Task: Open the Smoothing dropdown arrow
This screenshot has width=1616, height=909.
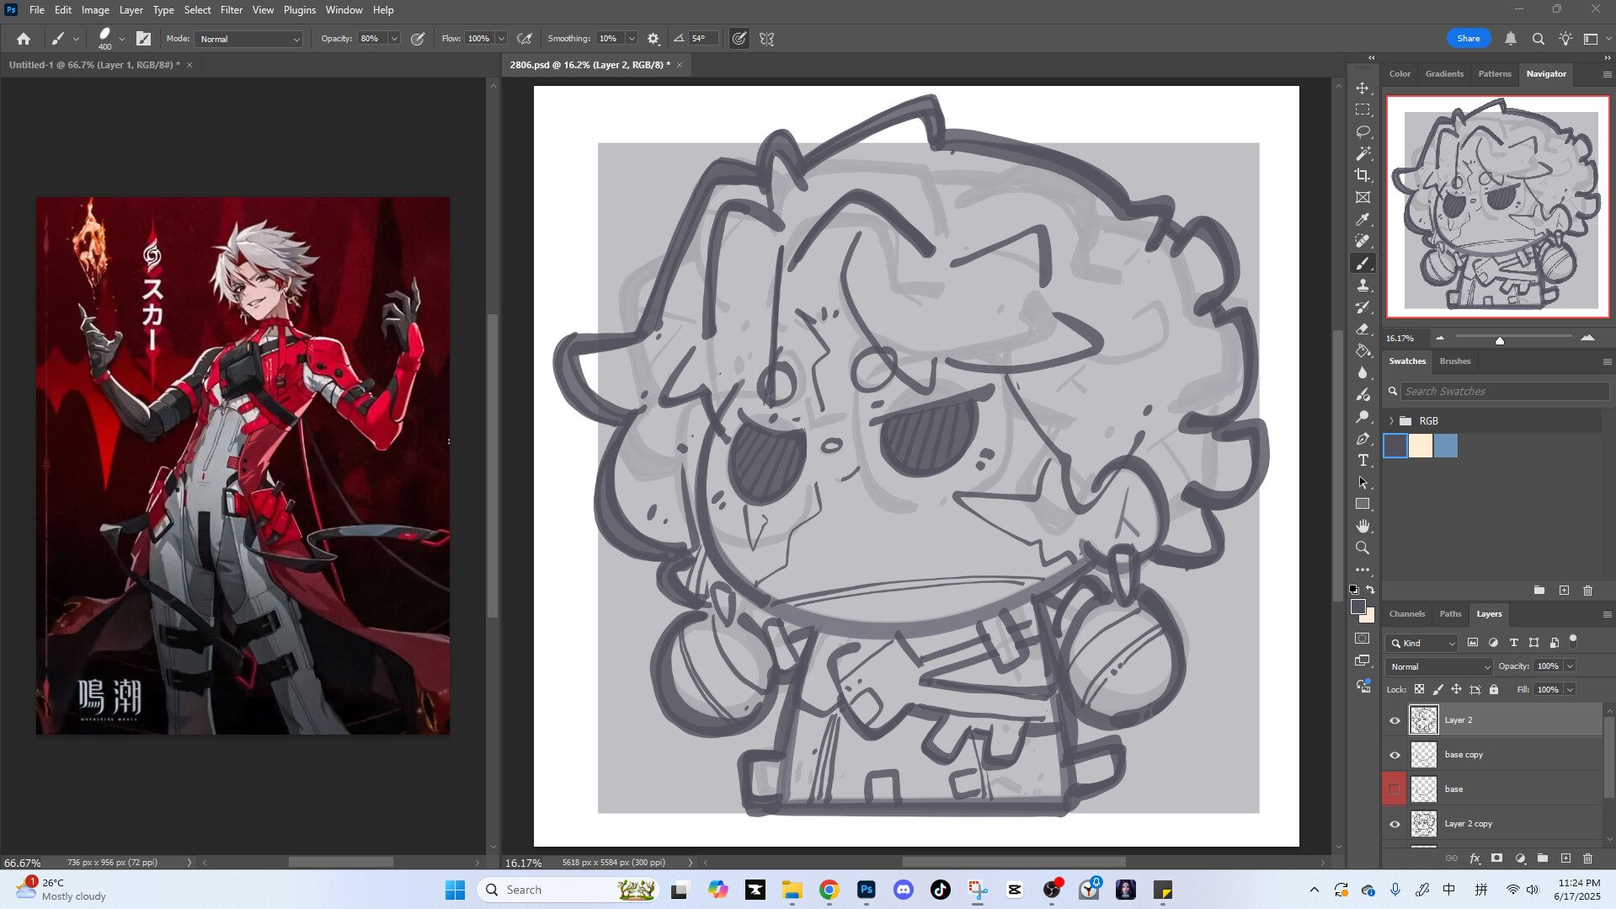Action: click(632, 39)
